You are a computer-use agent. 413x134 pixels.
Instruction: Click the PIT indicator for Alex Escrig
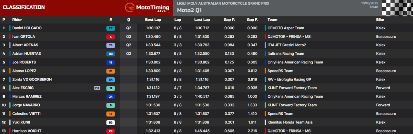click(x=97, y=88)
